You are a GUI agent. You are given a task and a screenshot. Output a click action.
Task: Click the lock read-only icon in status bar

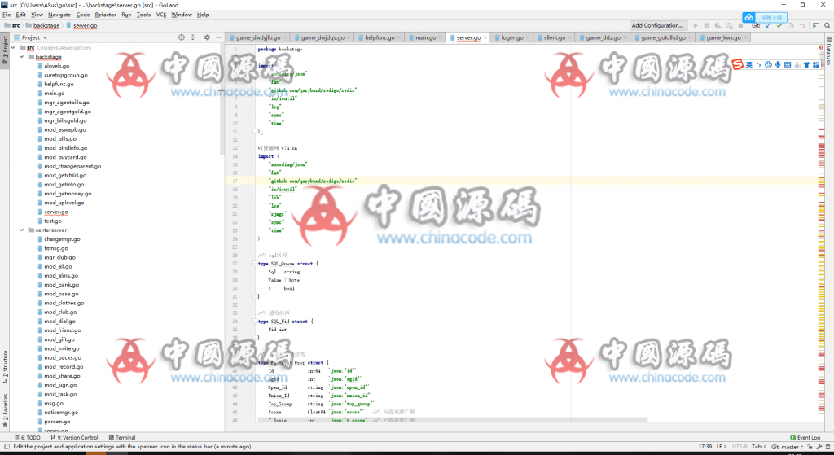point(810,447)
